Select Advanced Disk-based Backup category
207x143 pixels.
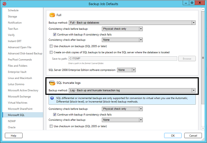point(25,53)
